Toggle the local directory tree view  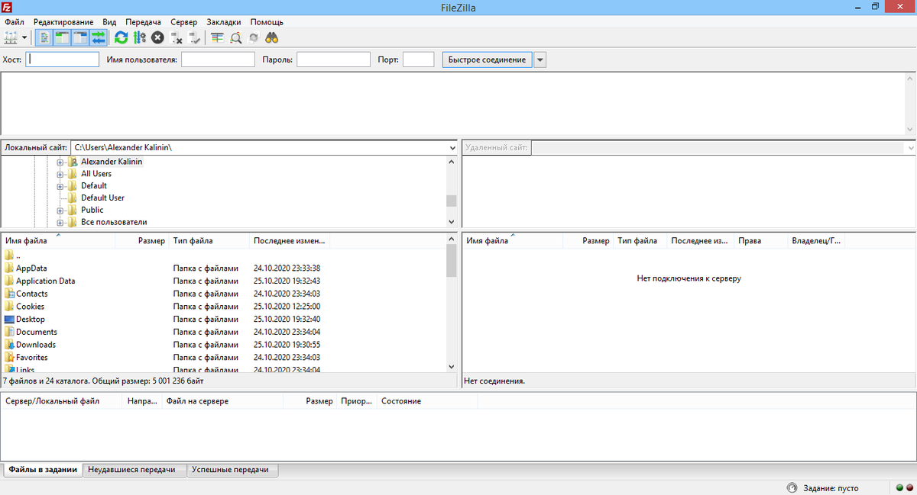coord(62,37)
